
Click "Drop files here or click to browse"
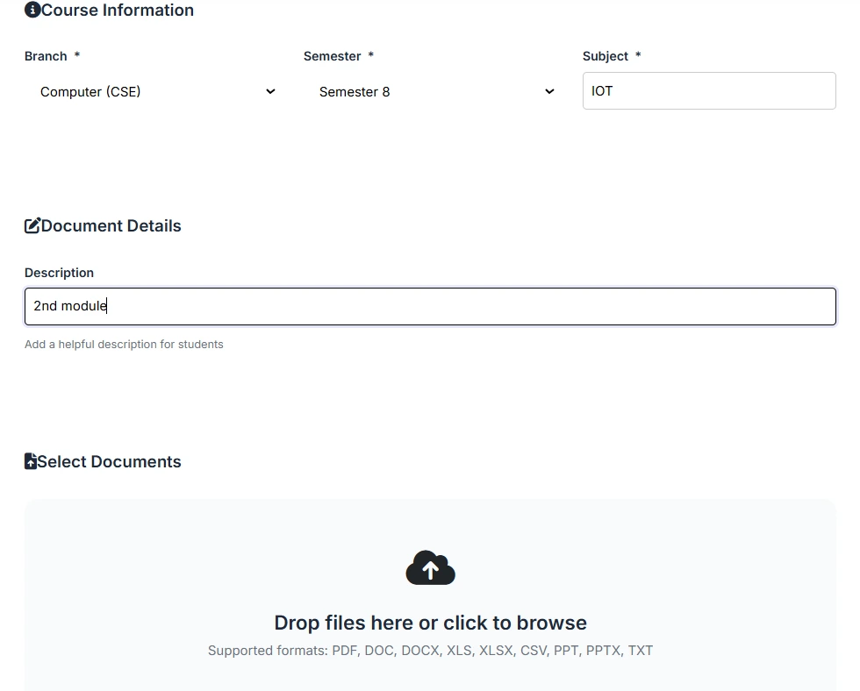click(x=430, y=623)
